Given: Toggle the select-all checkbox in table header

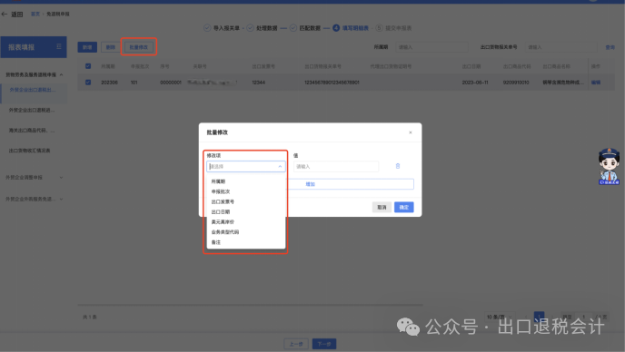Looking at the screenshot, I should (x=88, y=66).
